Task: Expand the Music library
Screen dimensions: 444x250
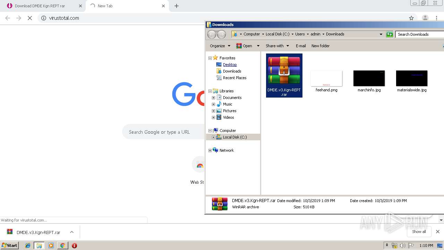Action: 213,104
